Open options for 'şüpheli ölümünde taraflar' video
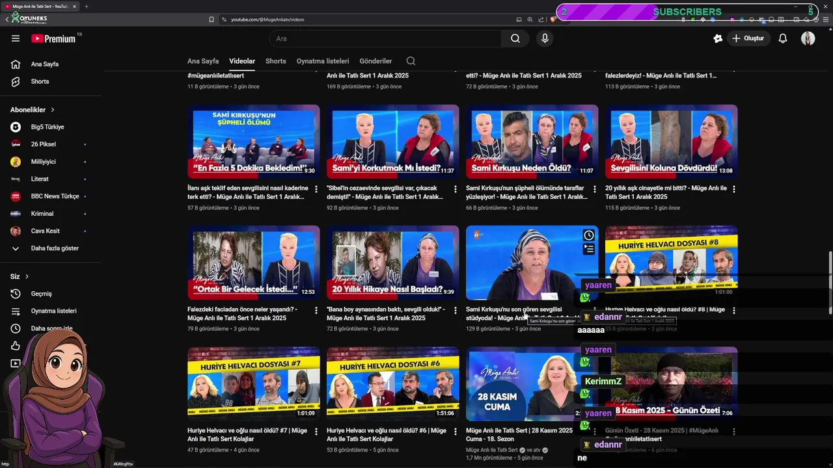 [x=595, y=189]
